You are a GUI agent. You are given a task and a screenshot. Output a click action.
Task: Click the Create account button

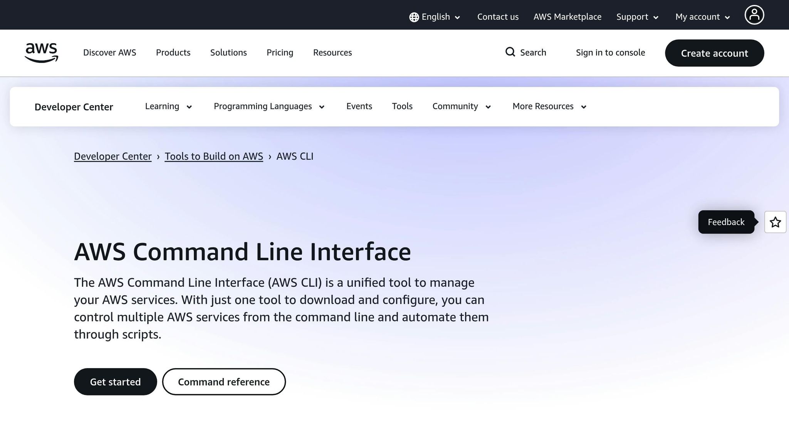pyautogui.click(x=714, y=53)
